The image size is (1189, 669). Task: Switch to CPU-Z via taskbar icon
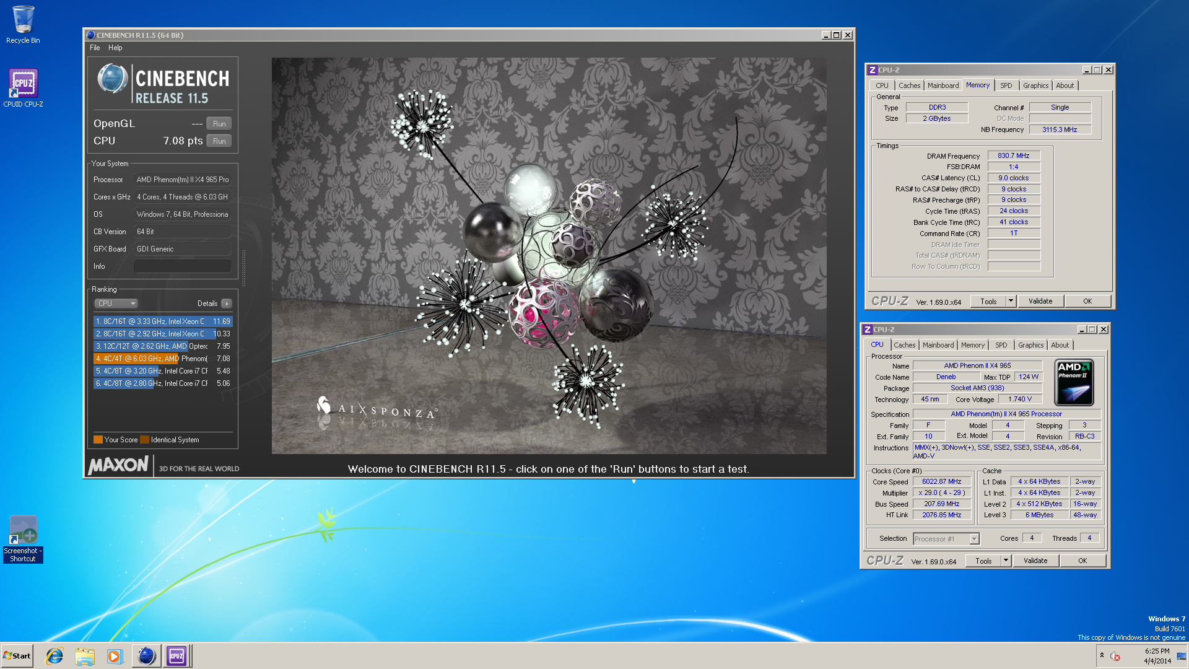point(176,656)
